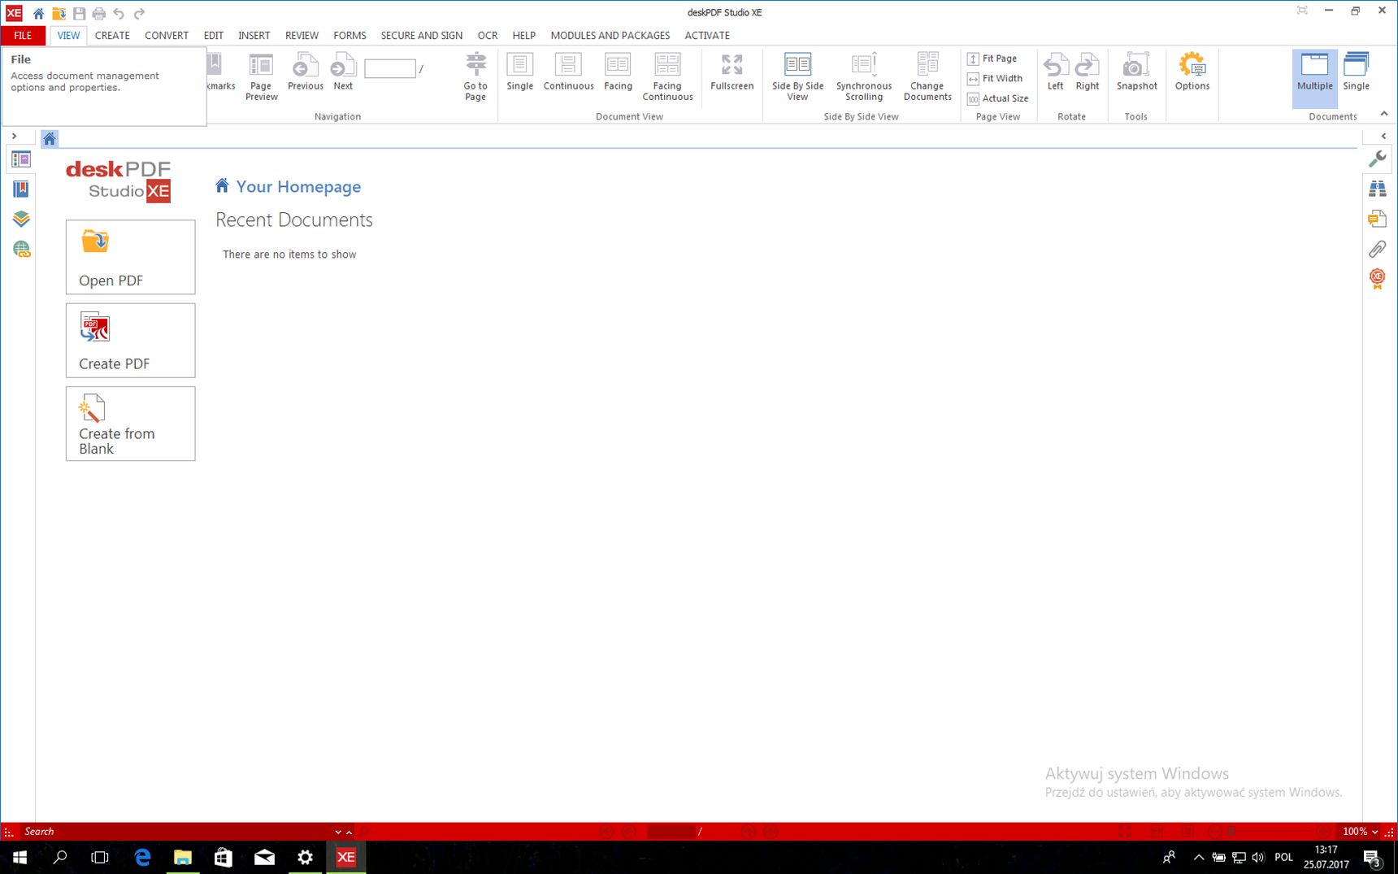This screenshot has width=1398, height=874.
Task: Switch to the INSERT ribbon tab
Action: coord(254,36)
